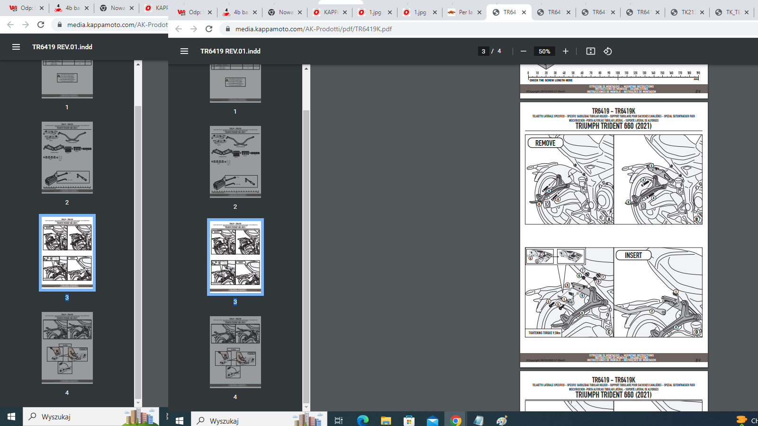Close the Per la tab
Screen dimensions: 758x426
coord(479,12)
